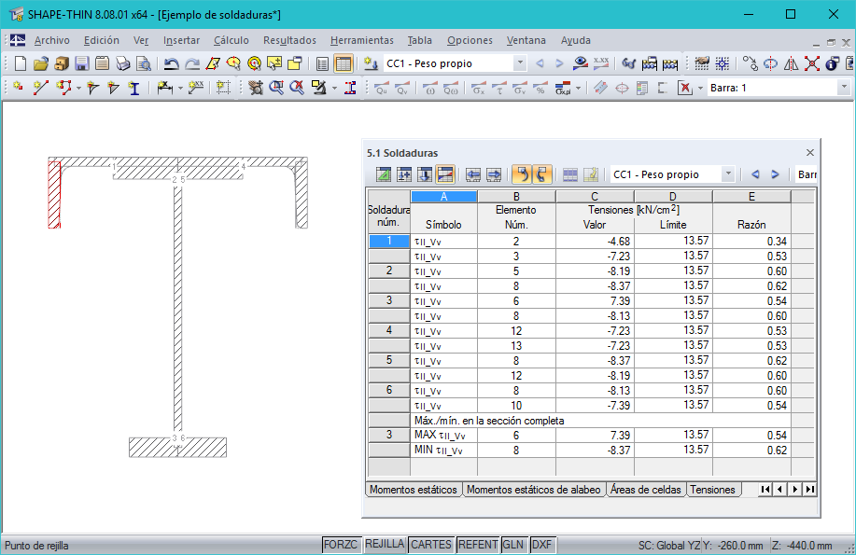Select column A header in weld table
The width and height of the screenshot is (856, 555).
[x=443, y=197]
